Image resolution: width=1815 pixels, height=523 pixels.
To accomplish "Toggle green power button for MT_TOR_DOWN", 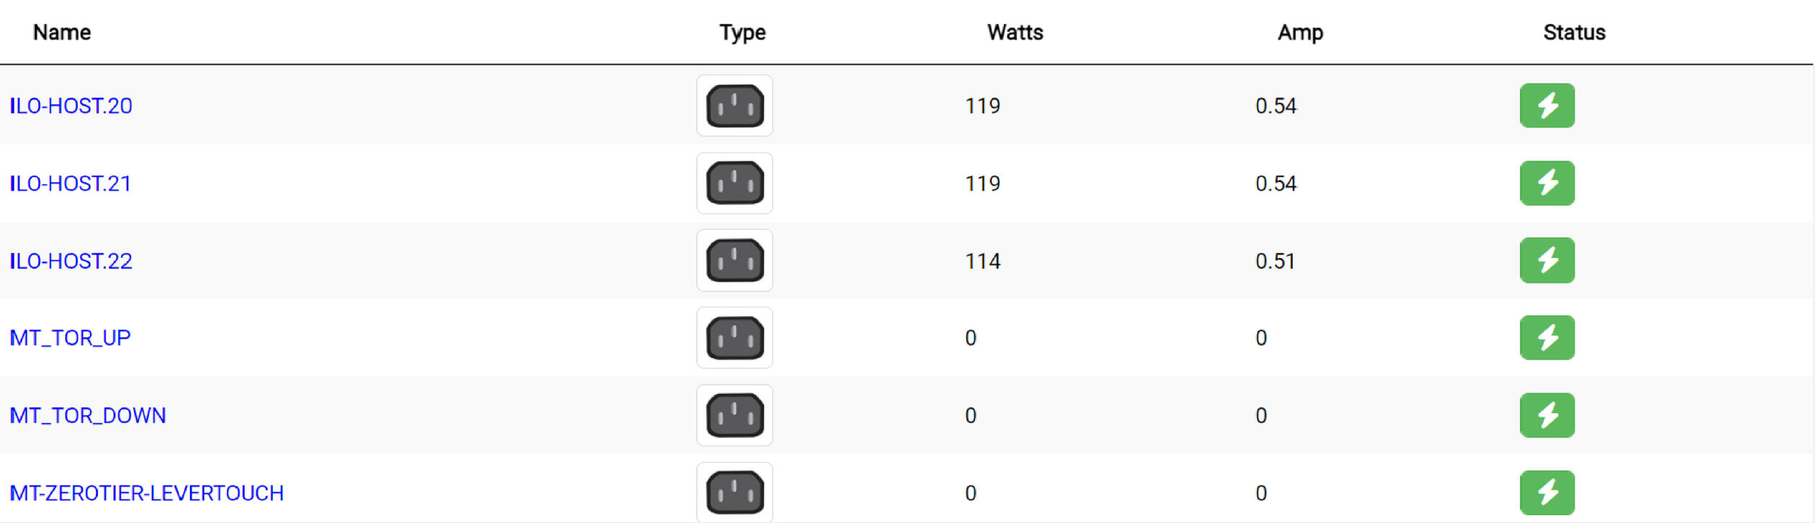I will coord(1547,415).
